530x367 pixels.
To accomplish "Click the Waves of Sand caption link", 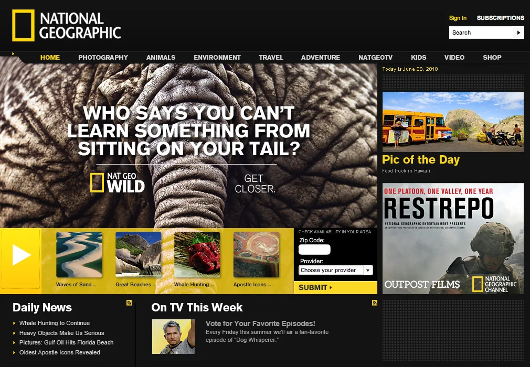I will tap(77, 285).
